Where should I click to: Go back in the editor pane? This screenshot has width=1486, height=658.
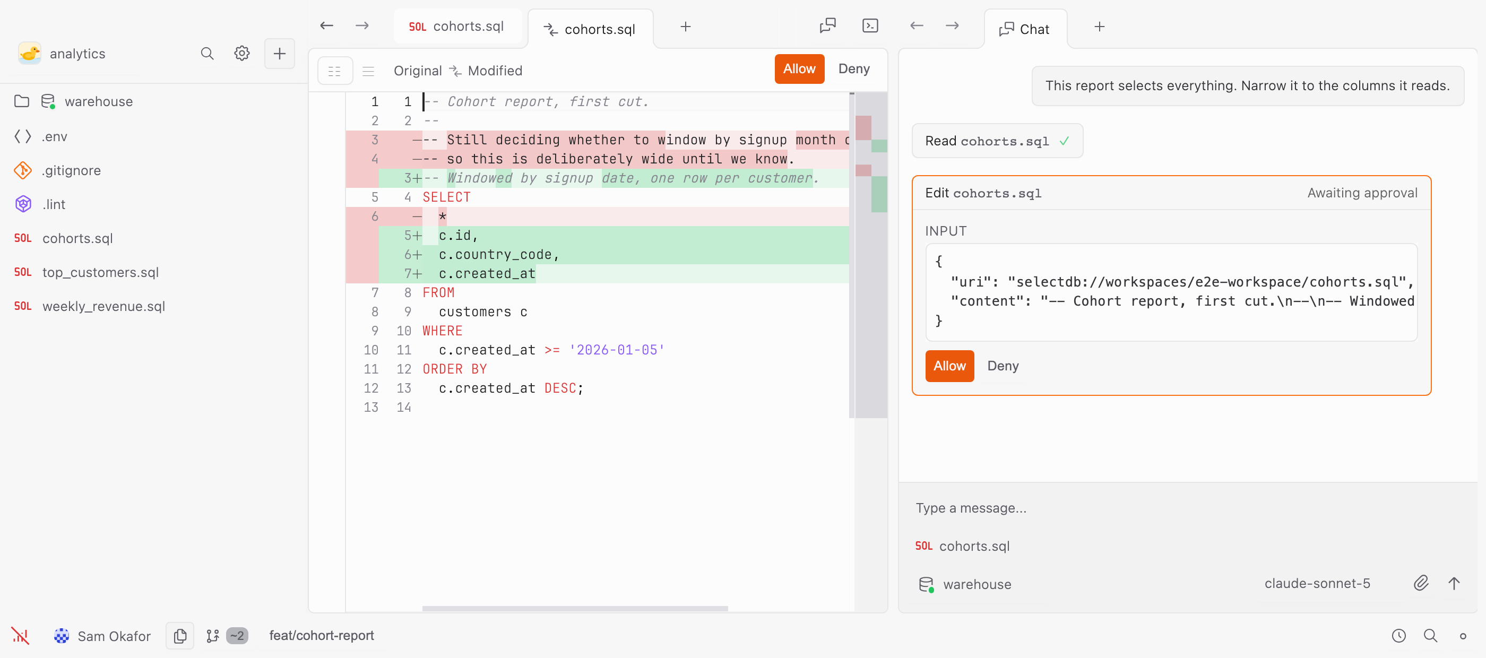coord(326,26)
